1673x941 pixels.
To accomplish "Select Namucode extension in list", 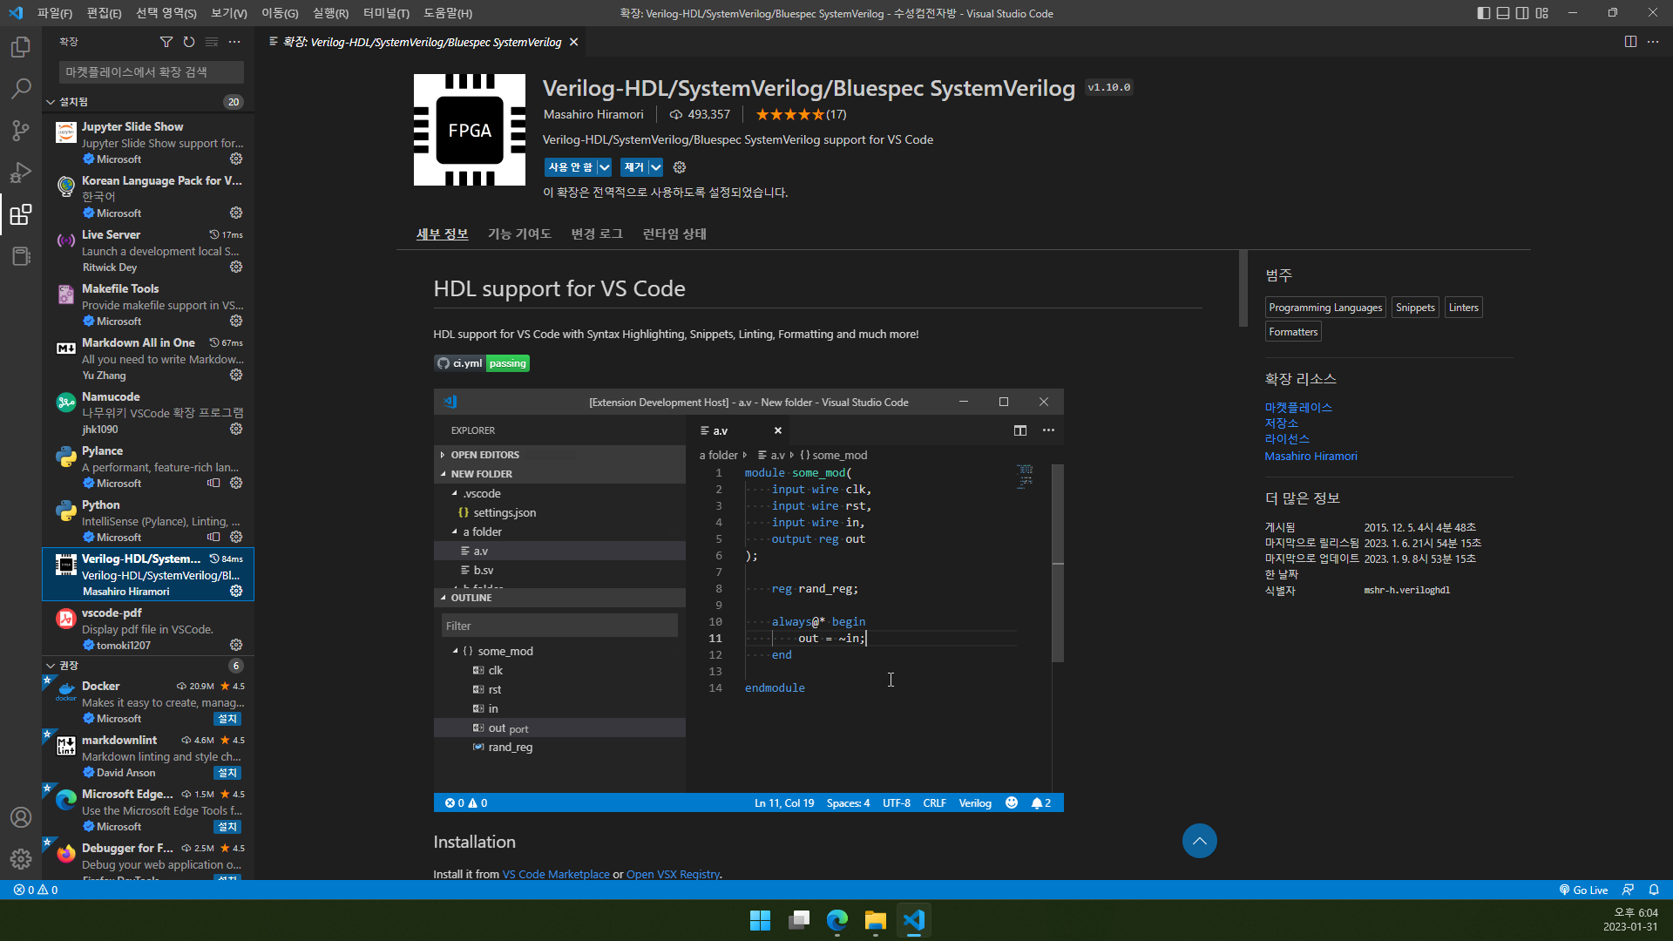I will coord(148,412).
